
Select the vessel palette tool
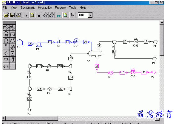pyautogui.click(x=12, y=60)
